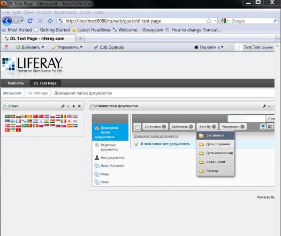This screenshot has width=281, height=236.
Task: Select the Vietnamese flag language
Action: [x=18, y=130]
